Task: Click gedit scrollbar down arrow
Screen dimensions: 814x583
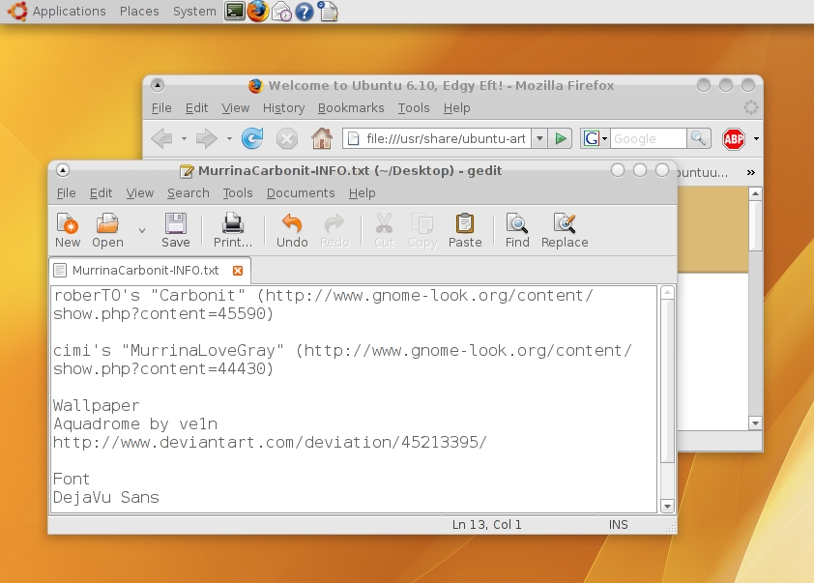Action: [667, 506]
